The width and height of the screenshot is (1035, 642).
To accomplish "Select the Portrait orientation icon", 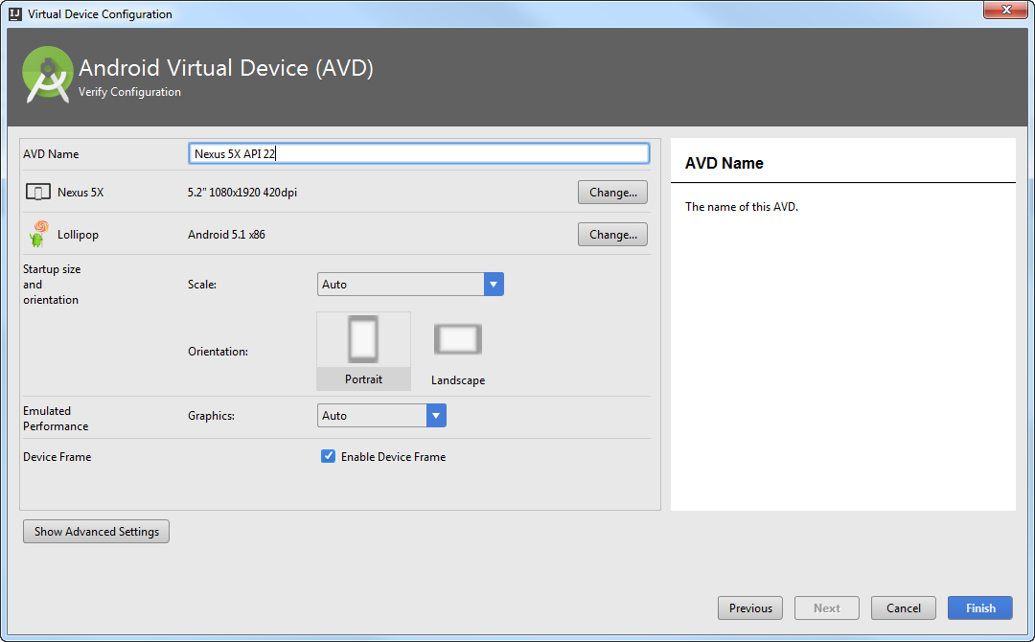I will (x=363, y=341).
